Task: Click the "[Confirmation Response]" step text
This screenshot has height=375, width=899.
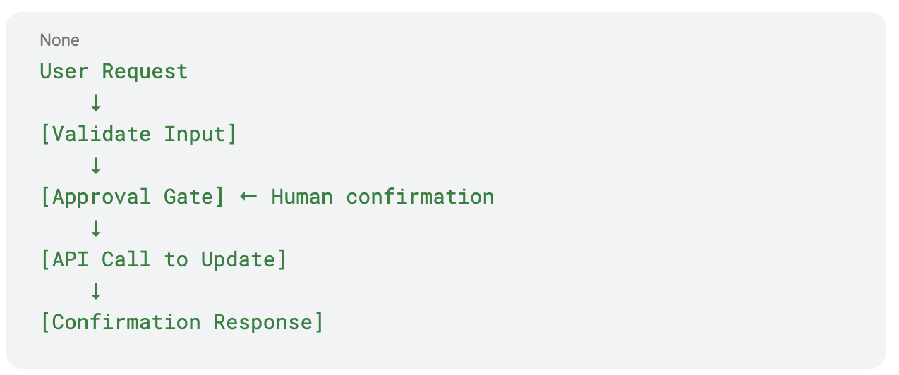Action: pyautogui.click(x=182, y=322)
